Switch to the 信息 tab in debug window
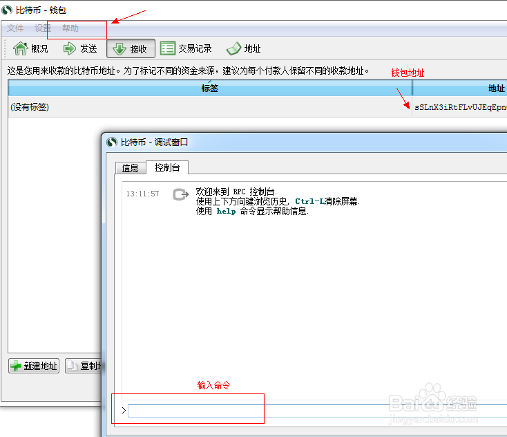The height and width of the screenshot is (437, 507). [130, 168]
